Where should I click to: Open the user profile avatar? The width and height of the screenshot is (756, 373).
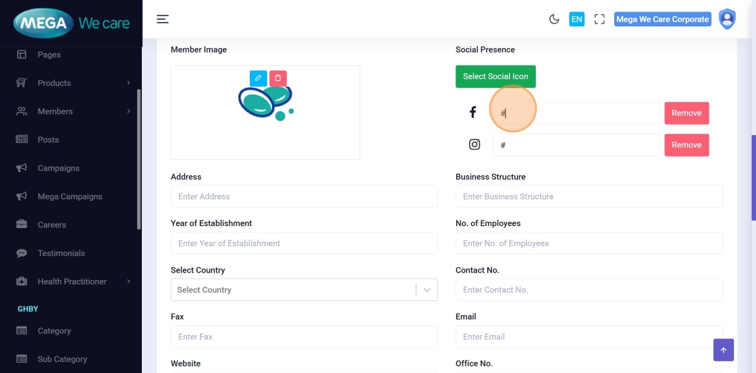[727, 19]
